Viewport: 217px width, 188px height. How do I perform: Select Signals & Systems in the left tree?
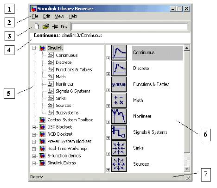(73, 91)
